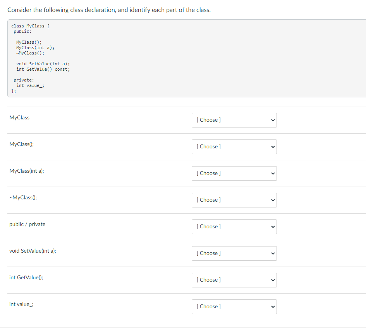The width and height of the screenshot is (366, 328).
Task: Click the chevron arrow in the int GetValue(); row
Action: [x=273, y=280]
